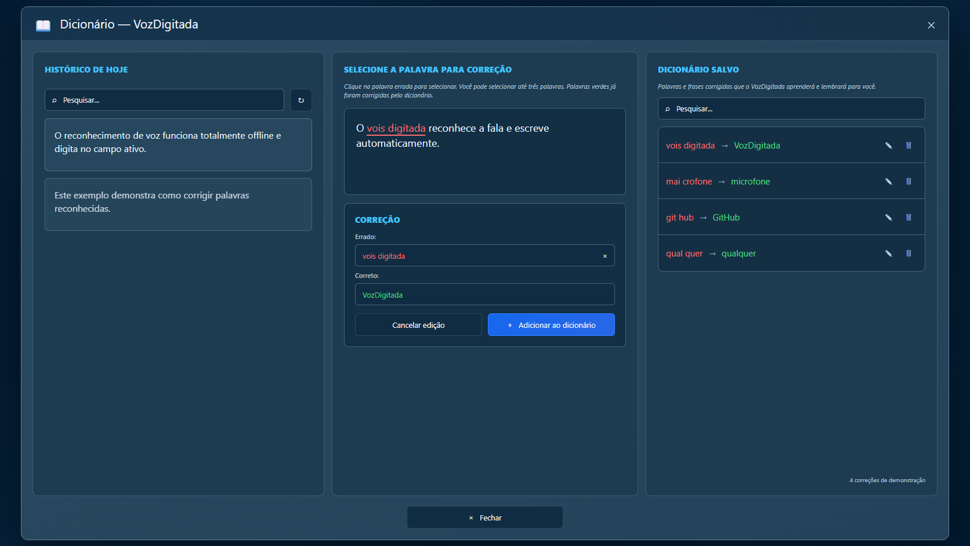This screenshot has height=546, width=970.
Task: Delete the 'git hub' dictionary entry
Action: point(909,218)
